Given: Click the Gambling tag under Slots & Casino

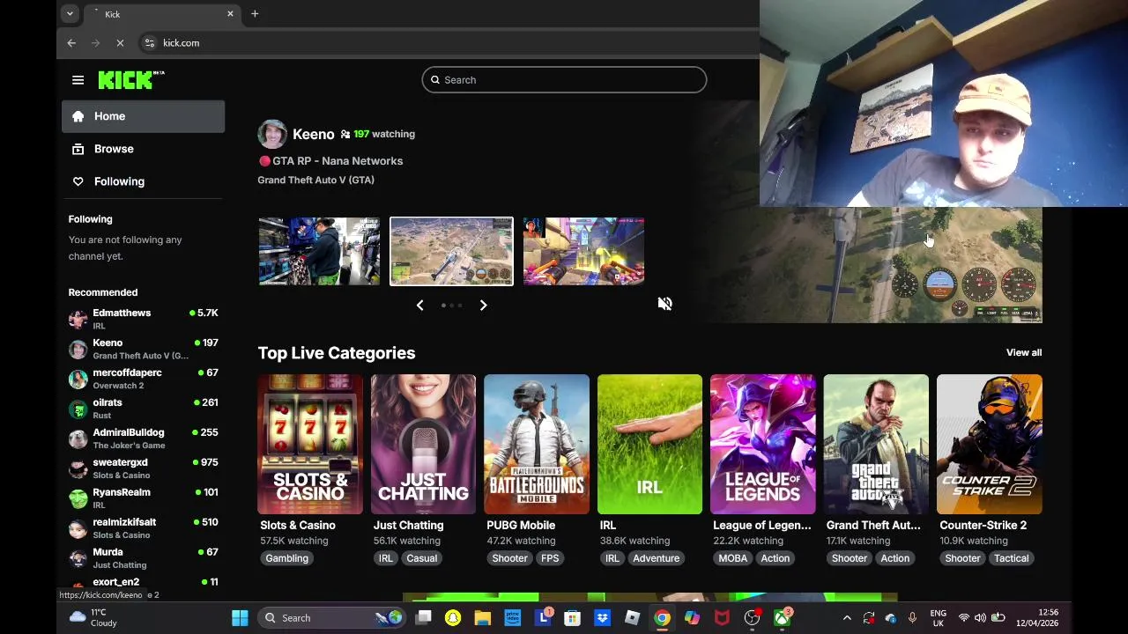Looking at the screenshot, I should [286, 558].
